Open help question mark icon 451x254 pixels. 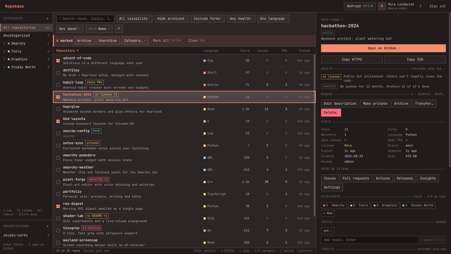420,6
